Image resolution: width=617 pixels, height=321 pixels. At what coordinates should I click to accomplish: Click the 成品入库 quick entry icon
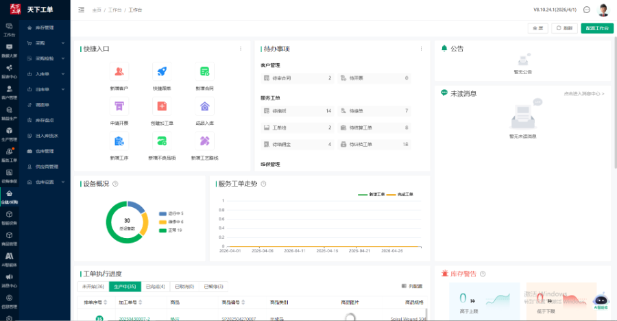[x=204, y=106]
